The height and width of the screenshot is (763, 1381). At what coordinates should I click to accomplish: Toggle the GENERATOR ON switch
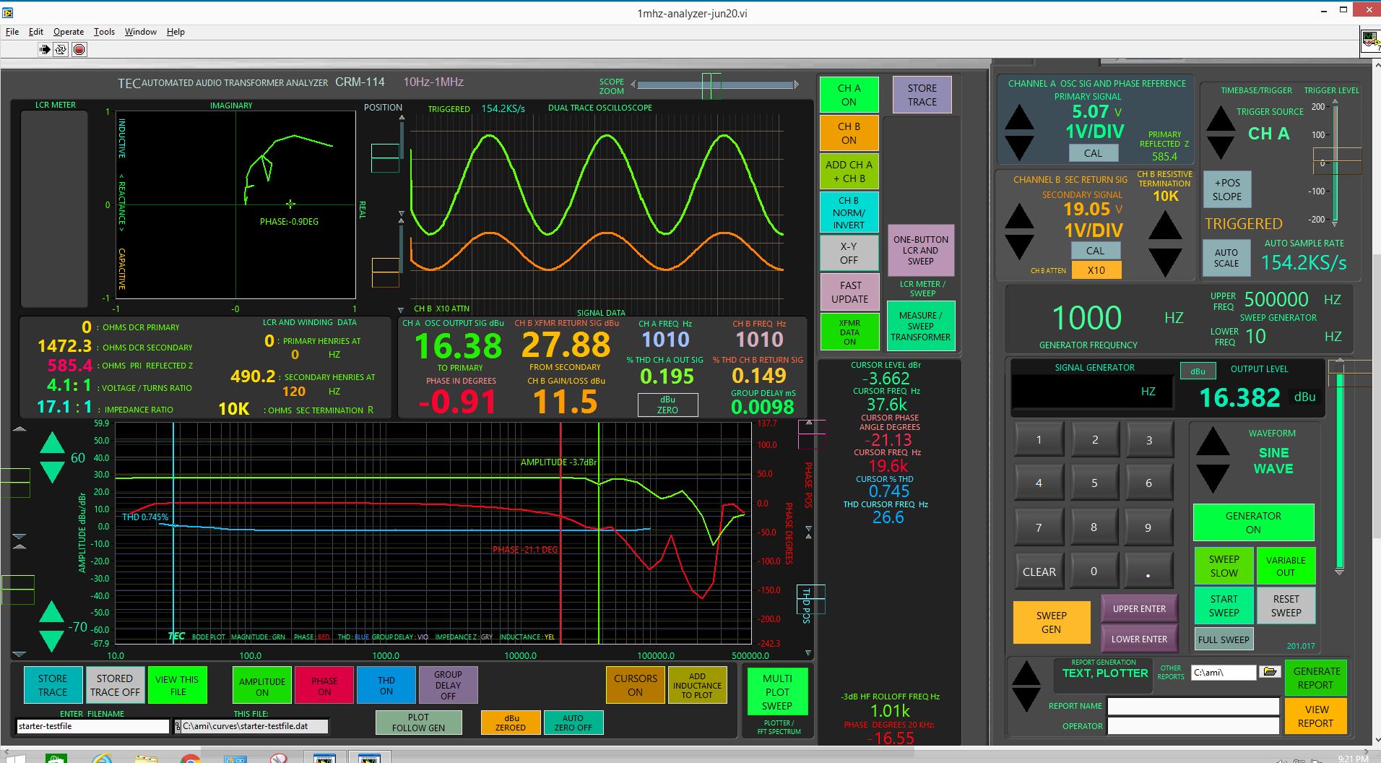[x=1253, y=522]
